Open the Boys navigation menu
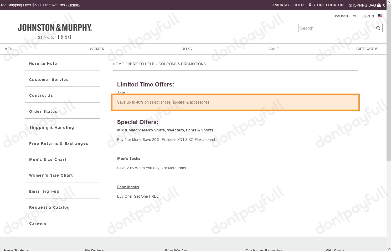Viewport: 391px width, 251px height. [187, 49]
